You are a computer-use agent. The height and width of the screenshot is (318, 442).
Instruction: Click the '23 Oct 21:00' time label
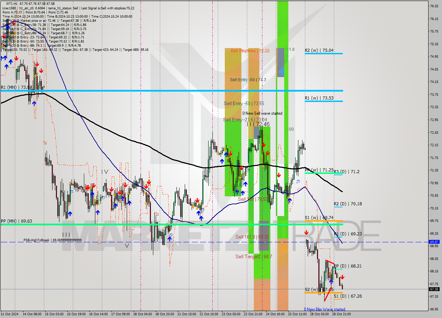click(x=253, y=315)
